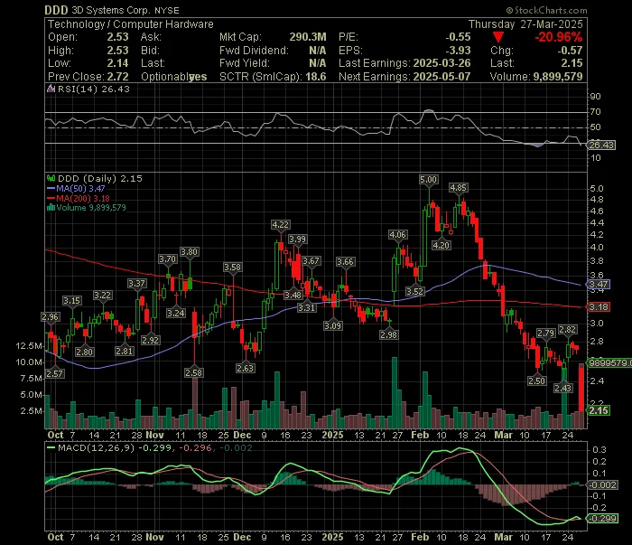Click the Technology / Computer Hardware sector label
Screen dimensions: 632x545
click(131, 24)
